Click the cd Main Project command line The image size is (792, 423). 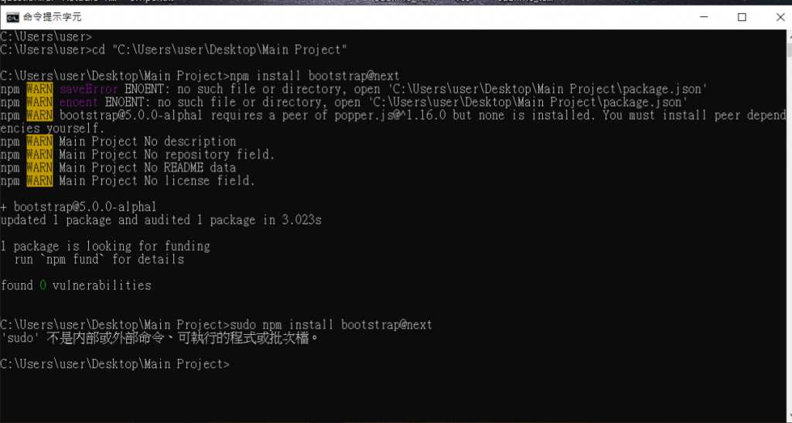pyautogui.click(x=174, y=50)
